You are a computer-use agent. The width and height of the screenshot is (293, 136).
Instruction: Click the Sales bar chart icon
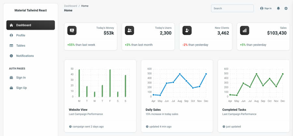tap(244, 30)
